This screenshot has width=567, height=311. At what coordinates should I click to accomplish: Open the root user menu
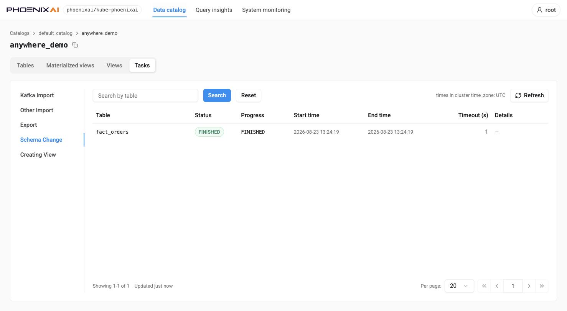point(546,10)
